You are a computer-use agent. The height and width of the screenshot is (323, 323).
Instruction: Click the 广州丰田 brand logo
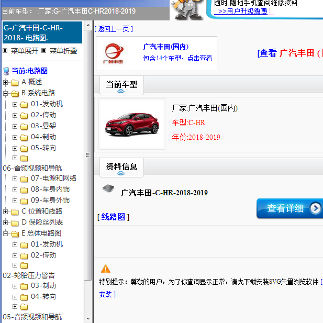114,53
